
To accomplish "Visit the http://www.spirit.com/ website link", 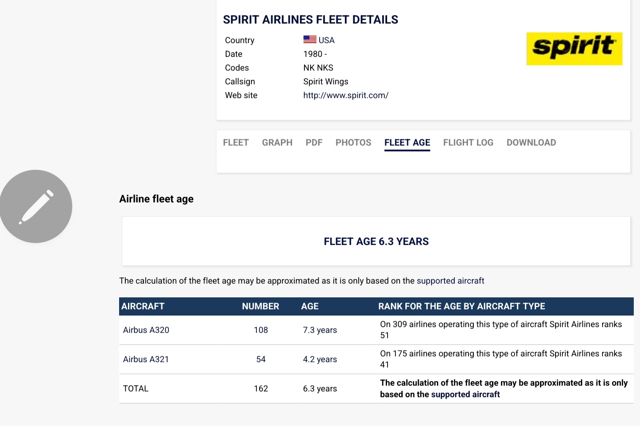I will [x=346, y=95].
